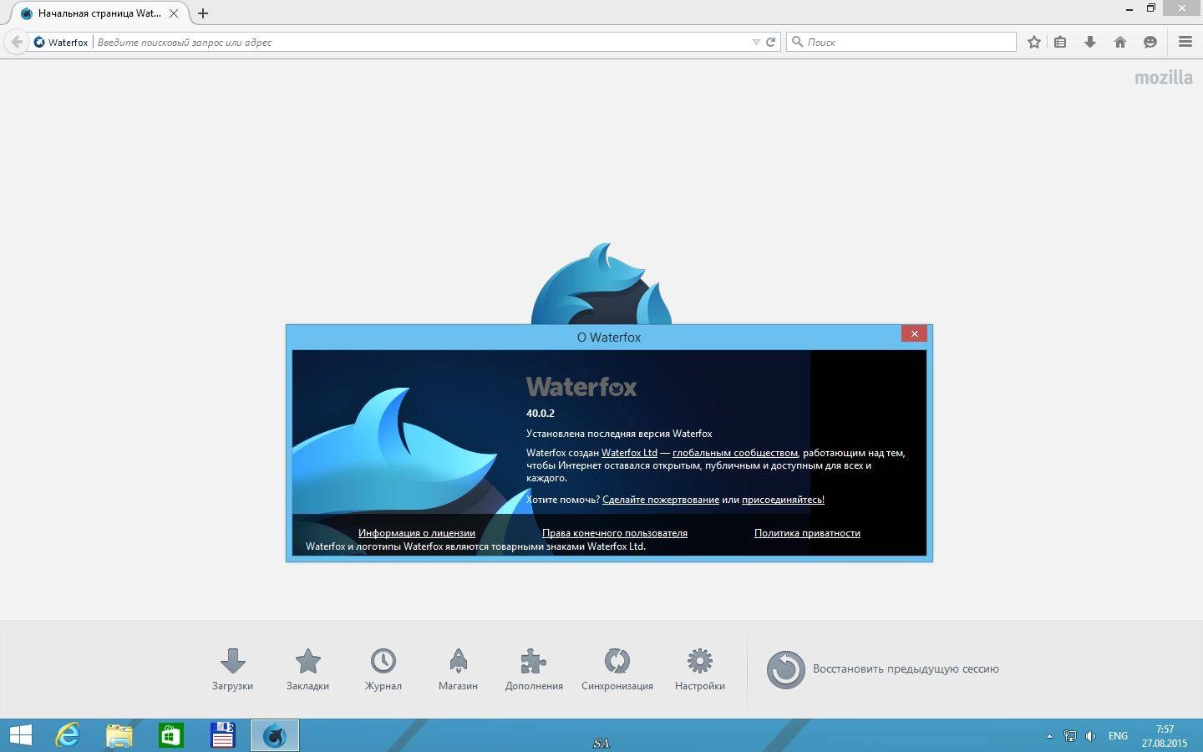Viewport: 1203px width, 752px height.
Task: Close the Начальная страница tab
Action: tap(174, 13)
